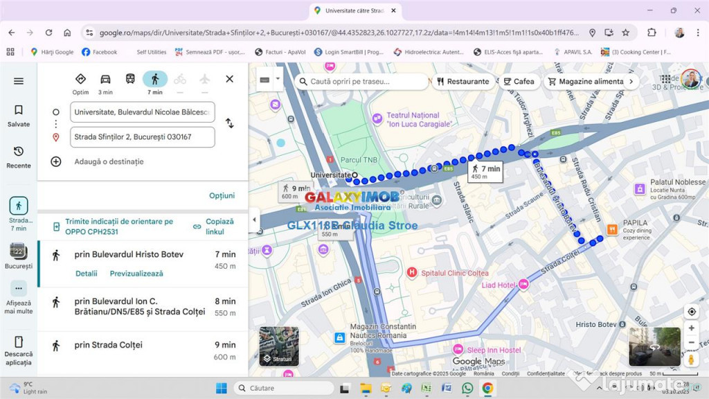Open the Maps hamburger menu
The width and height of the screenshot is (709, 399).
19,81
